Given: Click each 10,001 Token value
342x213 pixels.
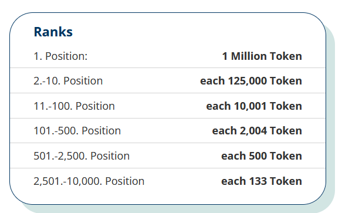Looking at the screenshot, I should (254, 106).
